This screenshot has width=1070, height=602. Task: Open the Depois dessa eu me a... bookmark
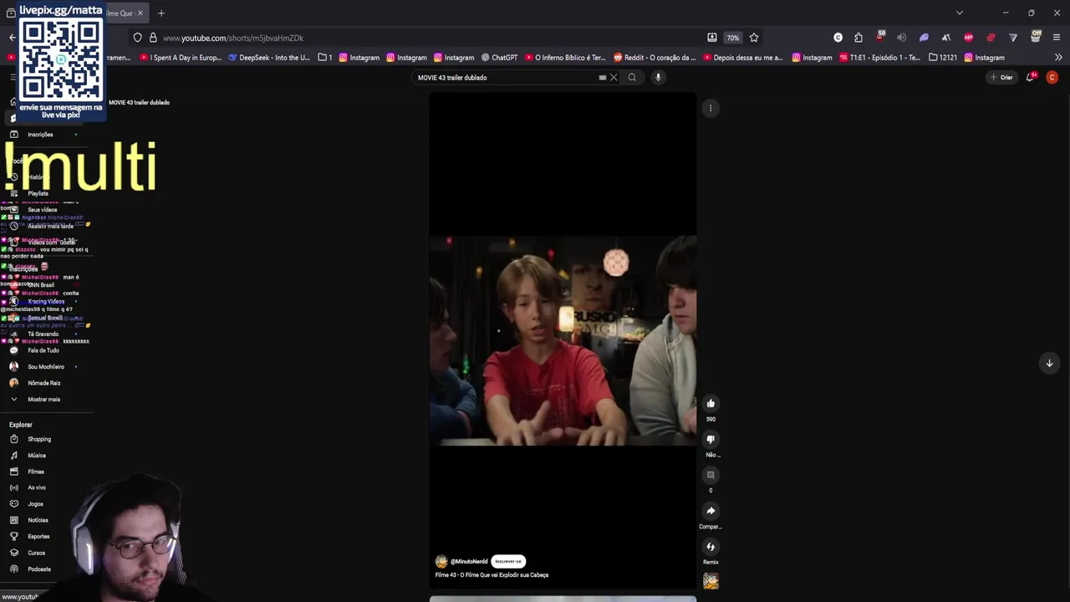pos(743,58)
